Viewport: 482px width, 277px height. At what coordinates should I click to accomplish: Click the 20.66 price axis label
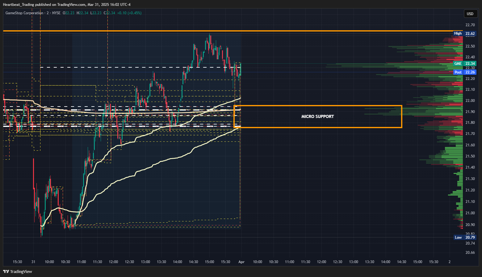470,253
